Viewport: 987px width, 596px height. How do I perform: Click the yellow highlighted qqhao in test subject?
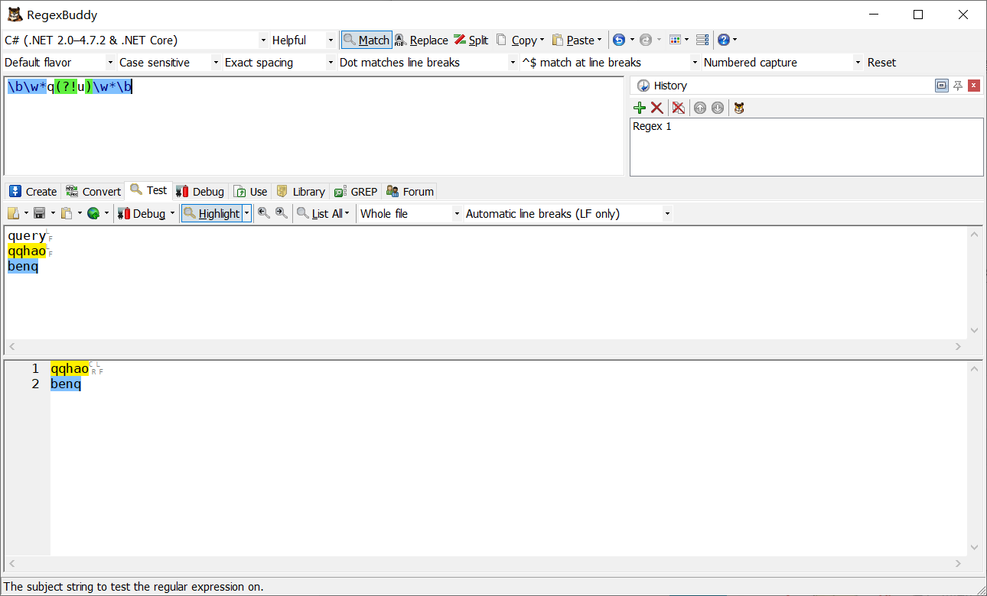pyautogui.click(x=27, y=251)
